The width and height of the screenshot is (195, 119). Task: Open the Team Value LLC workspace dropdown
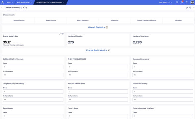click(x=165, y=2)
